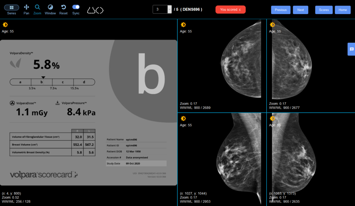Advance to the Next case
The width and height of the screenshot is (355, 206).
pos(301,10)
